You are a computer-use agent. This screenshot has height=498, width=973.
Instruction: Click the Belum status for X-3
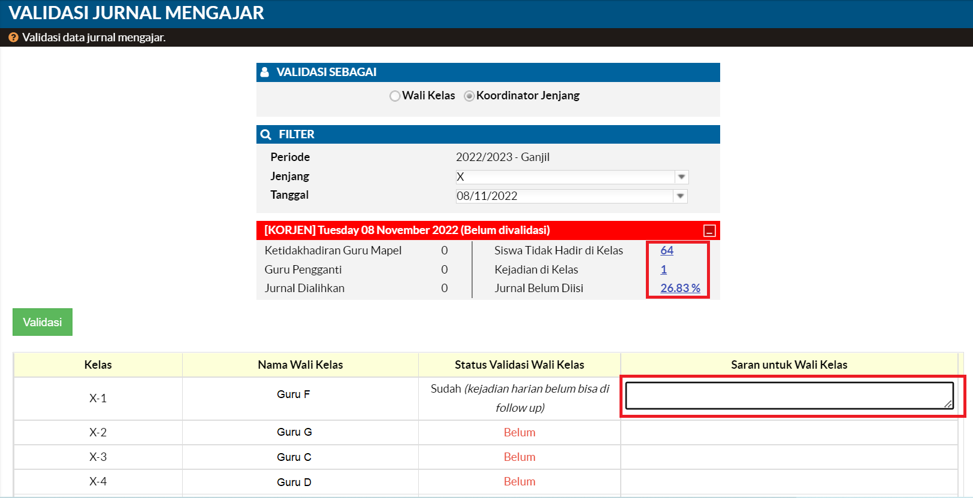(519, 457)
